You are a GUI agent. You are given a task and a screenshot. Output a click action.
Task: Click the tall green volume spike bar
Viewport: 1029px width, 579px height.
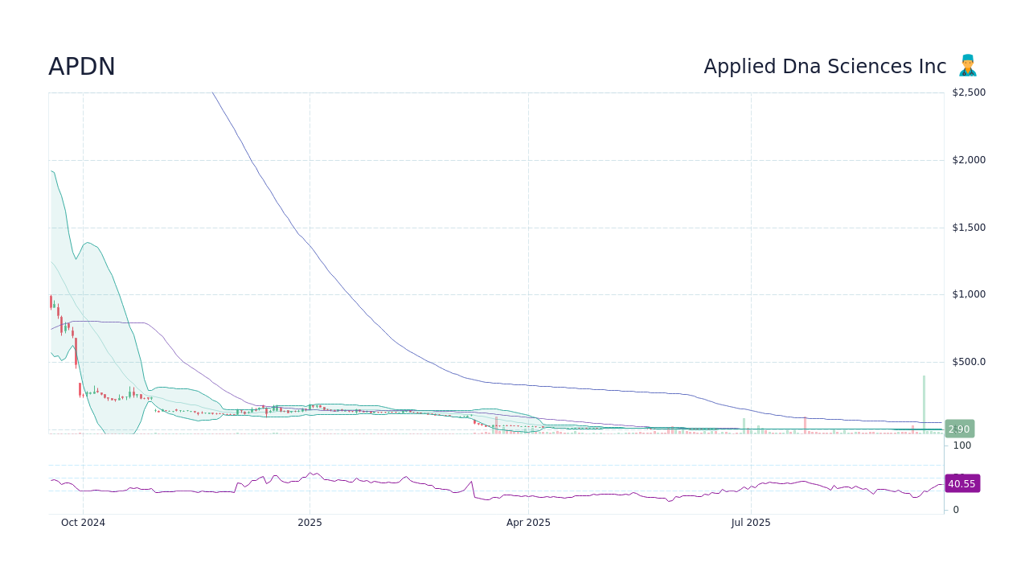coord(923,402)
